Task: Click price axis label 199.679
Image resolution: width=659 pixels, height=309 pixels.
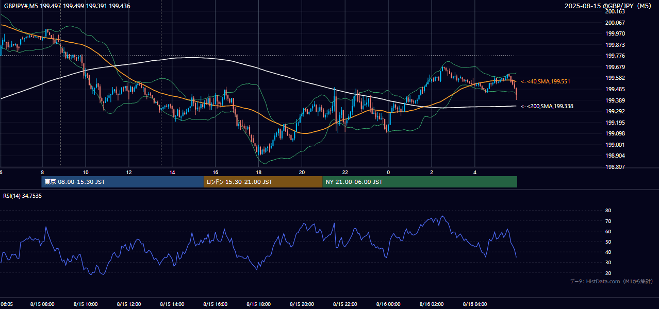Action: (615, 67)
